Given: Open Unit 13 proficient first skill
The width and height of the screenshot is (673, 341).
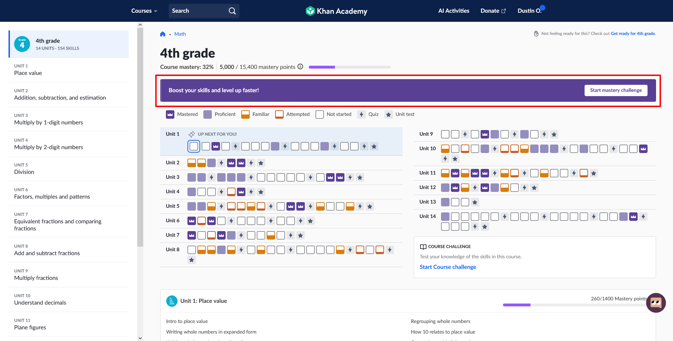Looking at the screenshot, I should point(445,202).
